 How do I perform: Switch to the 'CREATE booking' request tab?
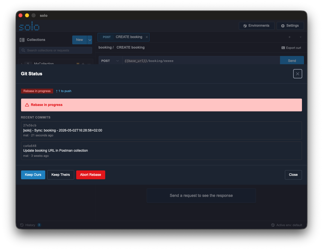123,37
